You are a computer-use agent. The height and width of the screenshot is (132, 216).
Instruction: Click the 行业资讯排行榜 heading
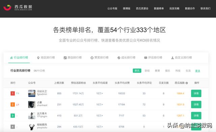20,70
